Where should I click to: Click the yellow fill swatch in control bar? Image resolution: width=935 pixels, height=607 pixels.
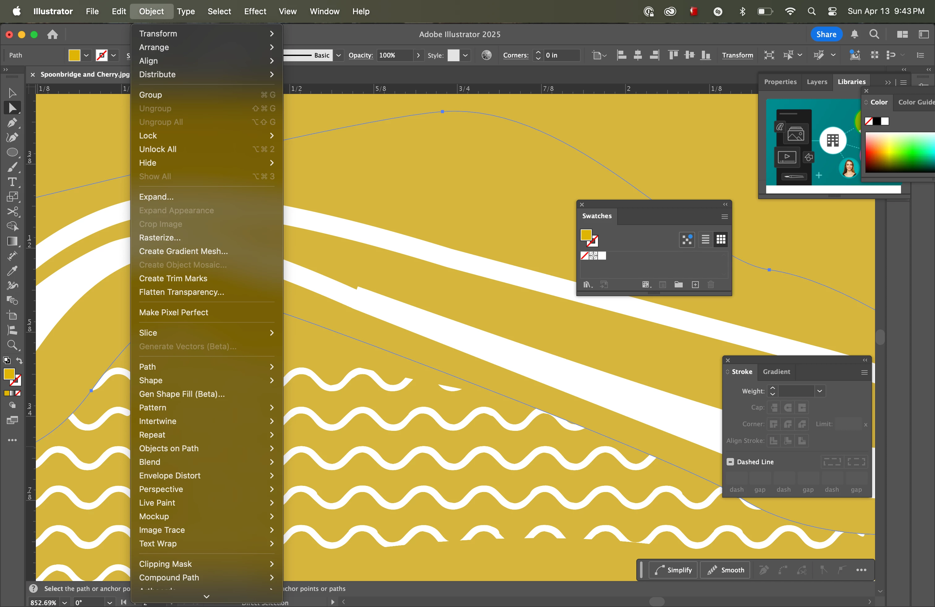[x=74, y=55]
